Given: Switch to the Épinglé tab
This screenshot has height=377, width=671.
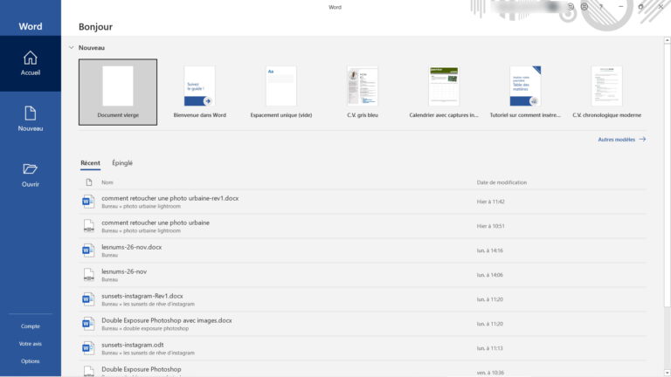Looking at the screenshot, I should (122, 163).
